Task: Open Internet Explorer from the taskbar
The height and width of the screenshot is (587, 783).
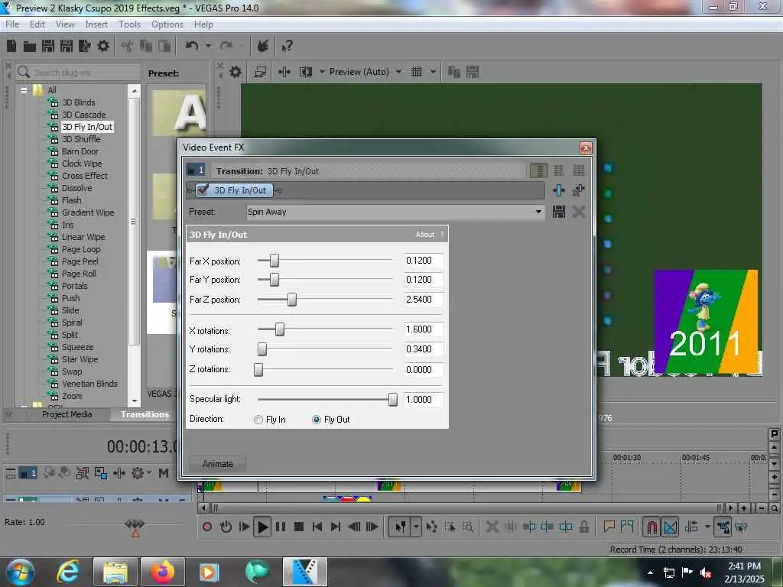Action: click(68, 572)
